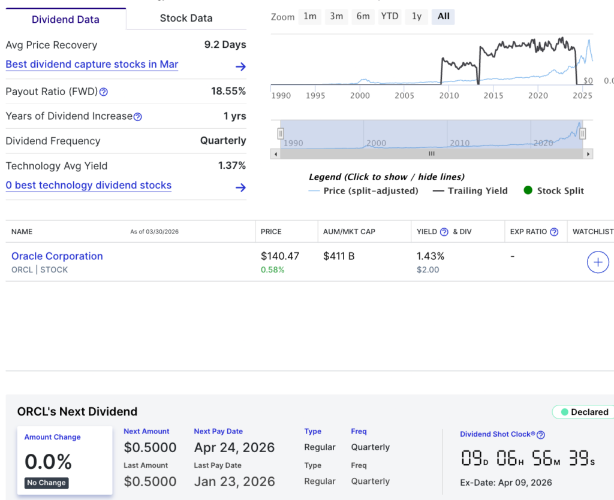614x500 pixels.
Task: Click the Payout Ratio help icon
Action: point(104,92)
